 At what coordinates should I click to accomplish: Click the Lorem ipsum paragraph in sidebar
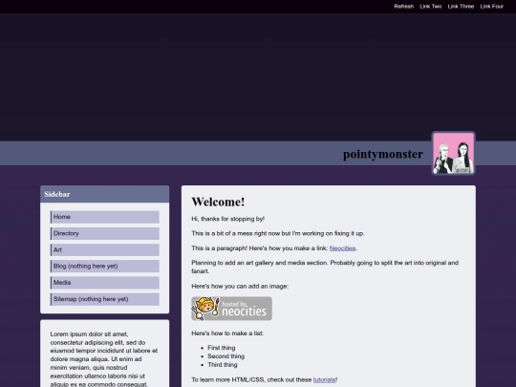point(104,359)
